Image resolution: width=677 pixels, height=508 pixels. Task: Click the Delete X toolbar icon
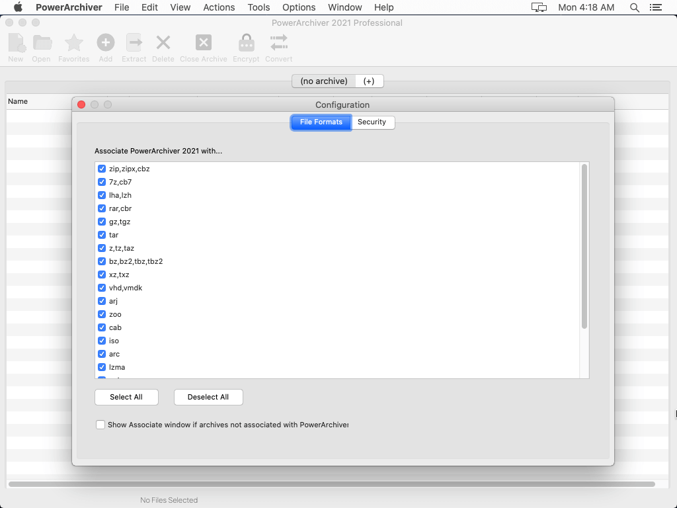tap(163, 43)
